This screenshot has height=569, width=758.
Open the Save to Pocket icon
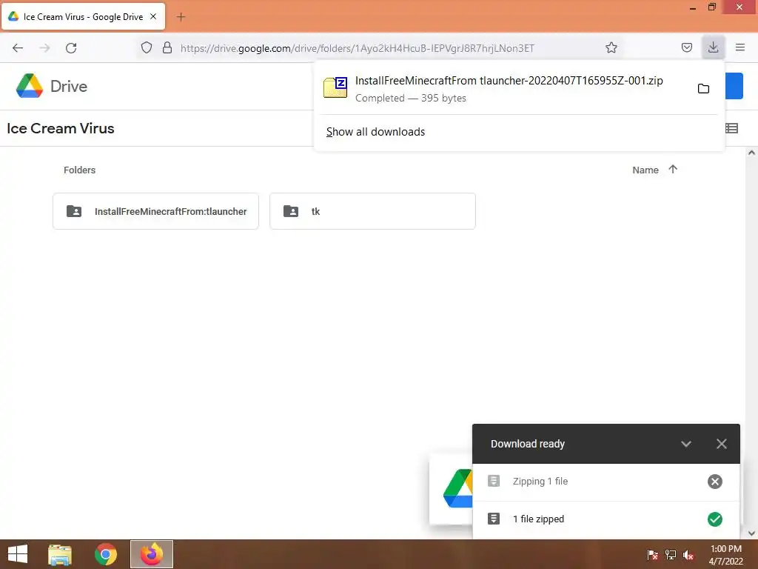[686, 47]
